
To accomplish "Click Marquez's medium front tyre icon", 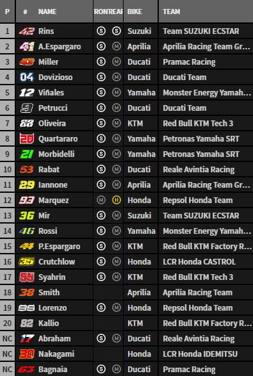I will (101, 200).
